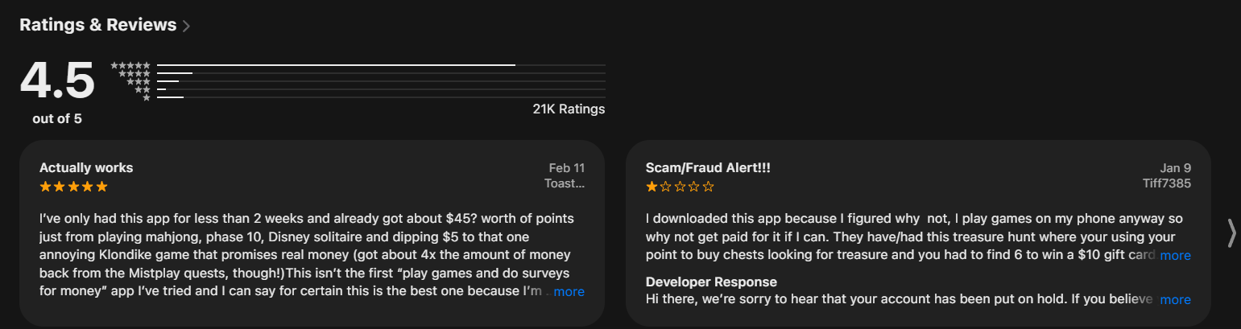Open the Scam/Fraud Alert!!! review title

pos(708,168)
